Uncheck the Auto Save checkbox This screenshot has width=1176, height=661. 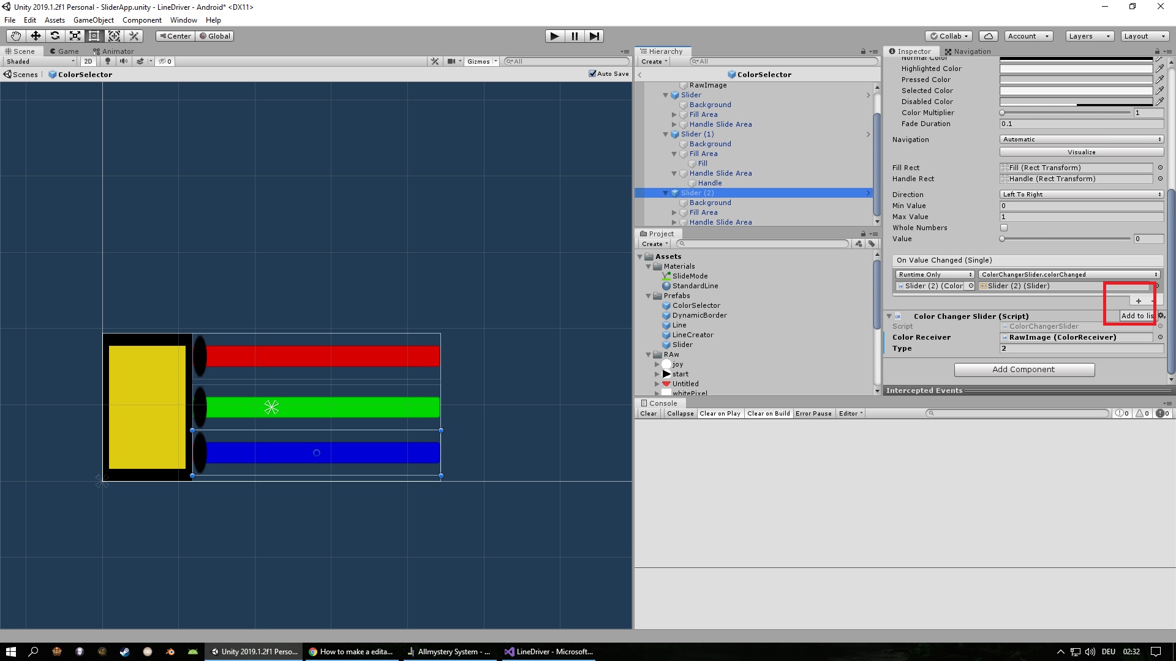[592, 73]
